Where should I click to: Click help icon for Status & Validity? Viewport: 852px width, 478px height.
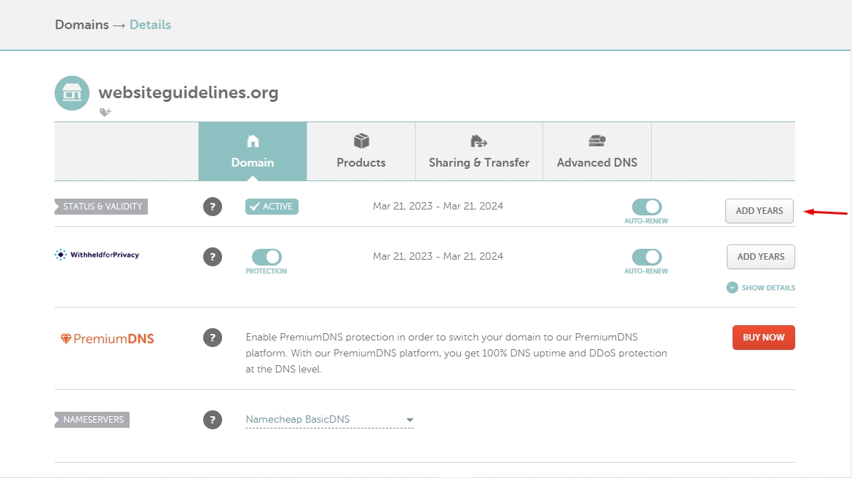click(x=212, y=207)
